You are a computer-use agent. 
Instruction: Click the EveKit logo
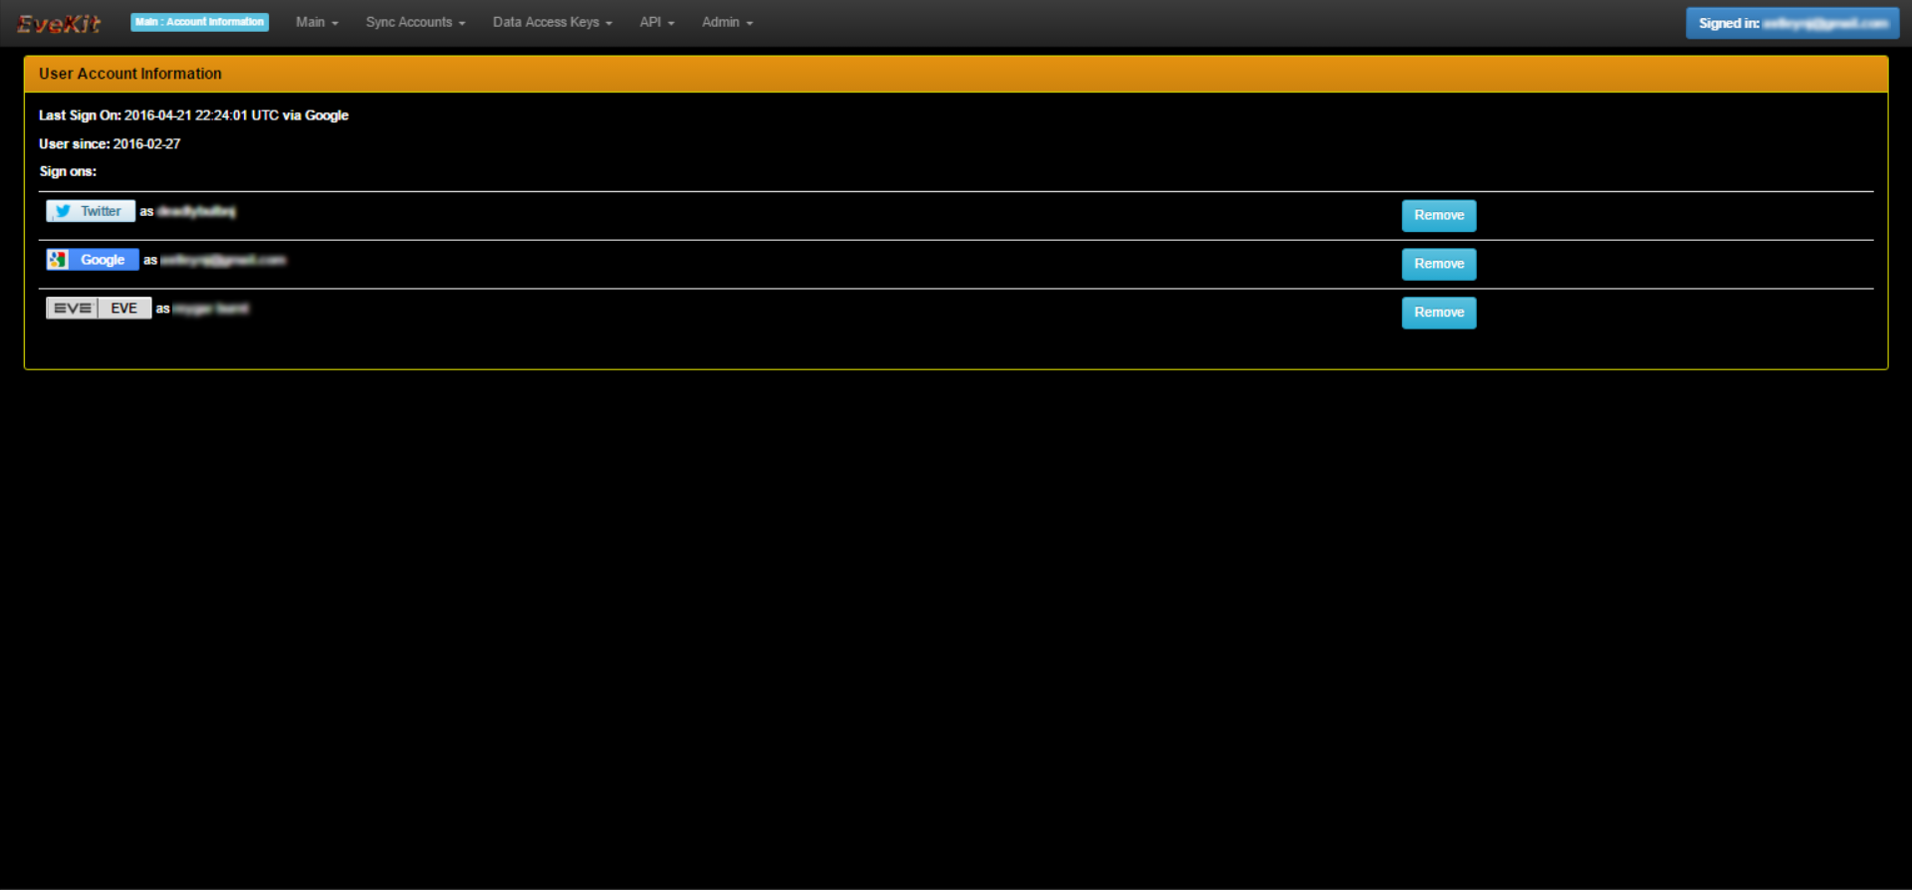pos(59,24)
